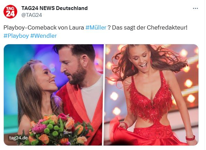Click the flower bouquet in left photo
Image resolution: width=206 pixels, height=150 pixels.
click(58, 129)
